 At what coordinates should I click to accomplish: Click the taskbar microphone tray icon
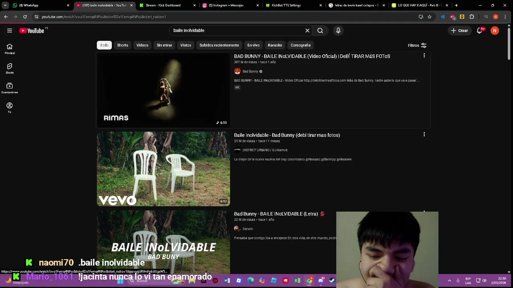(x=458, y=280)
